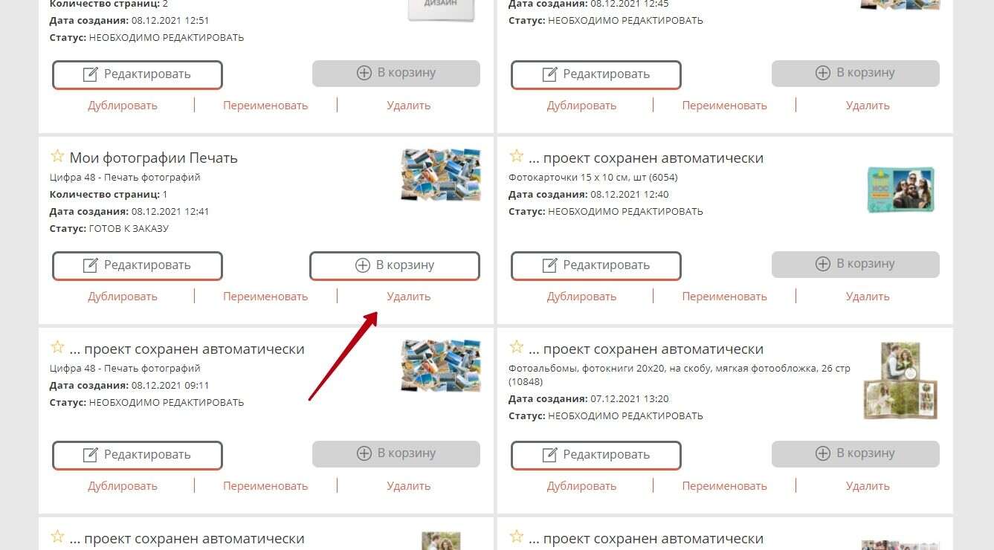Mark "Мои фотографии Печать" project with star
Viewport: 994px width, 550px height.
point(57,156)
